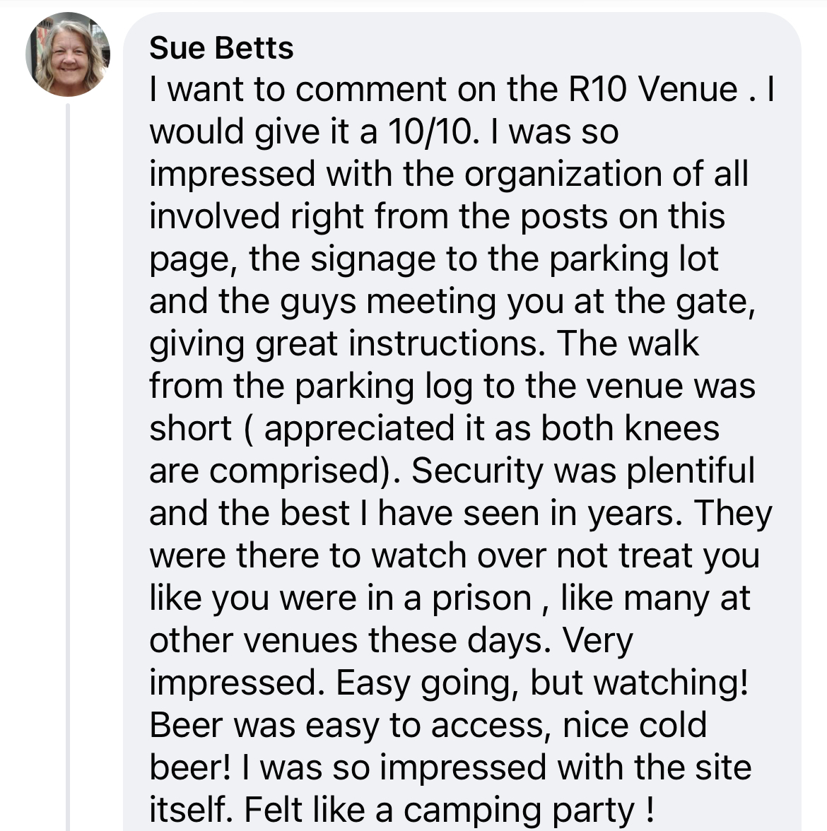The width and height of the screenshot is (827, 831).
Task: Click the words 'other venues' in the comment
Action: pos(253,640)
